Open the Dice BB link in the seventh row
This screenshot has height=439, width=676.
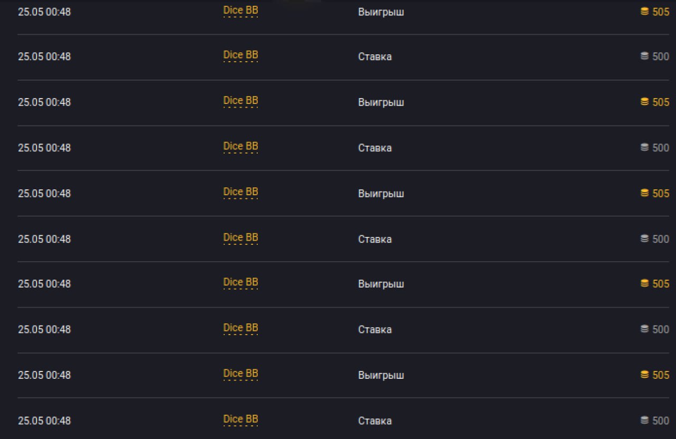240,282
